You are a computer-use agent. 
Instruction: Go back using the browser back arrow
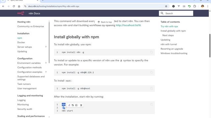[3, 6]
